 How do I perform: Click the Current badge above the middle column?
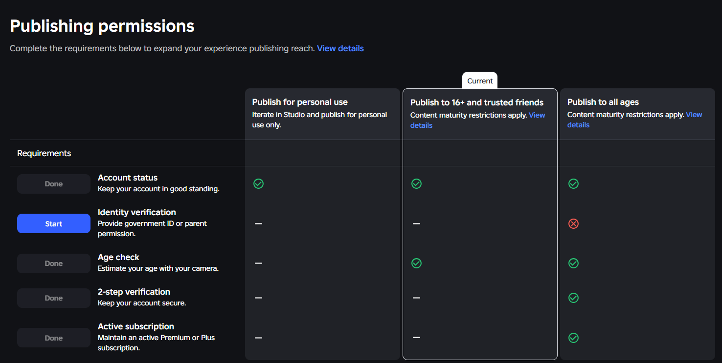tap(479, 81)
